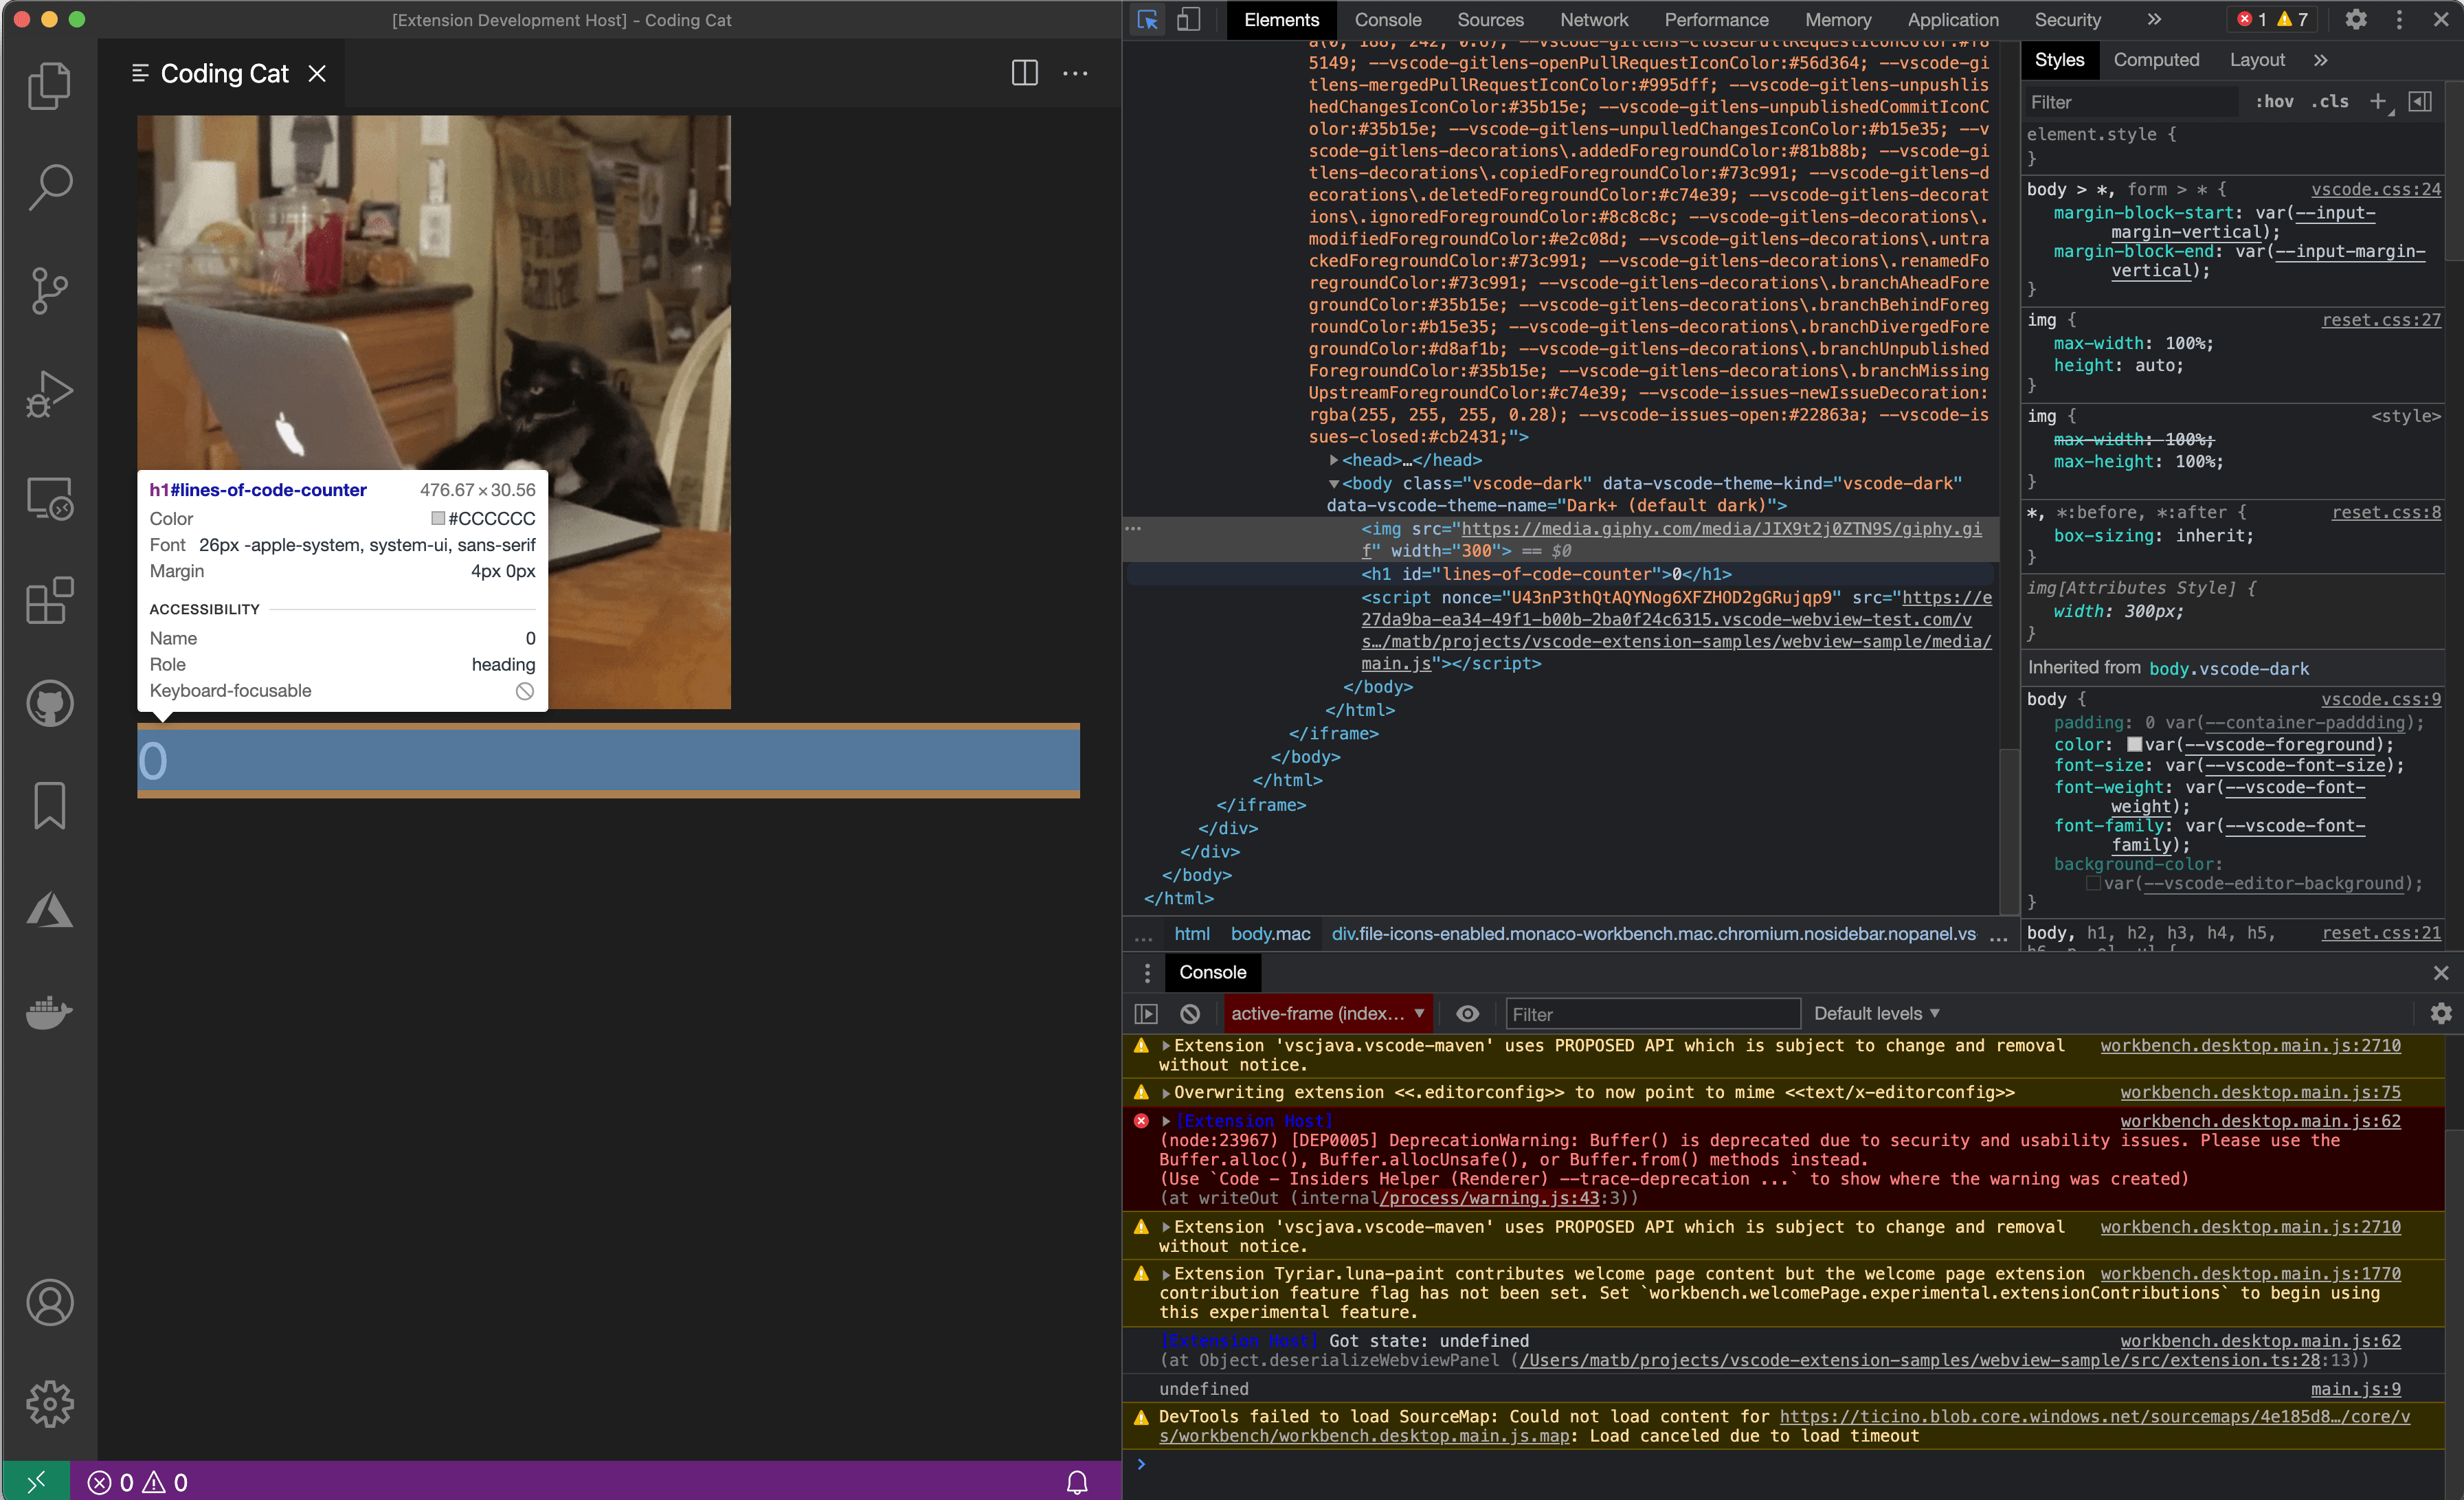The image size is (2464, 1500).
Task: Toggle element state with the :hov button
Action: click(x=2274, y=101)
